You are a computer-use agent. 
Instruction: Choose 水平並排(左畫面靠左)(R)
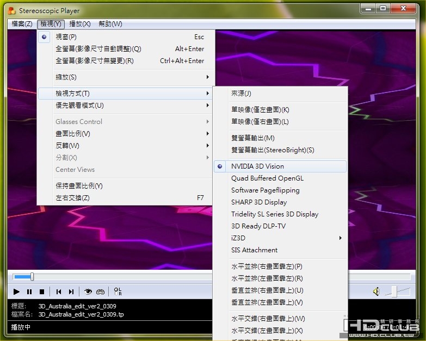[280, 278]
